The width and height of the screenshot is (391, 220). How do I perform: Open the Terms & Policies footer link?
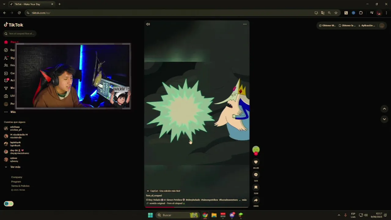click(20, 186)
